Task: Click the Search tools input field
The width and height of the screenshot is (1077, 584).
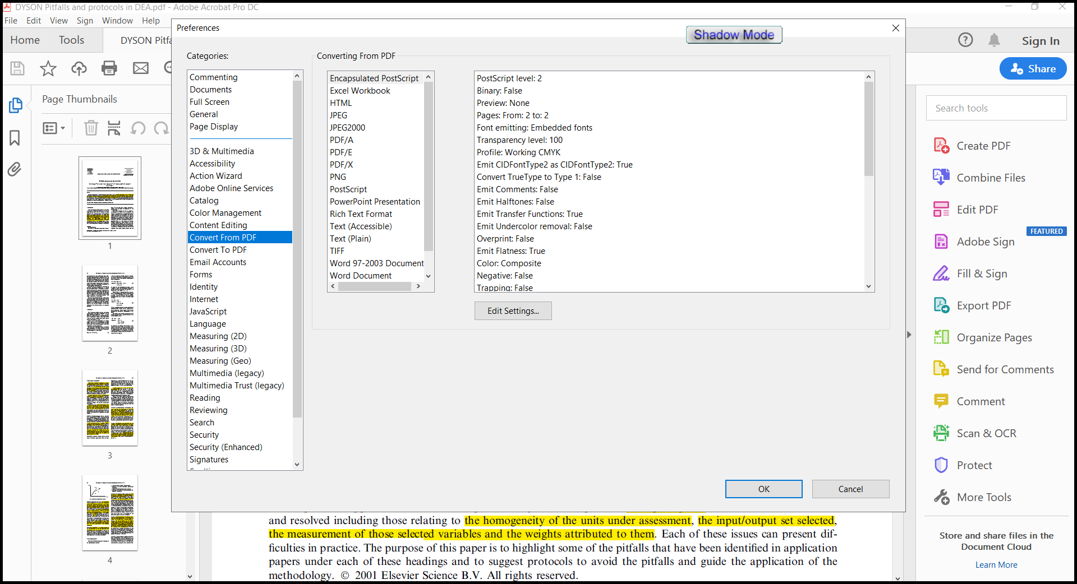Action: coord(996,108)
